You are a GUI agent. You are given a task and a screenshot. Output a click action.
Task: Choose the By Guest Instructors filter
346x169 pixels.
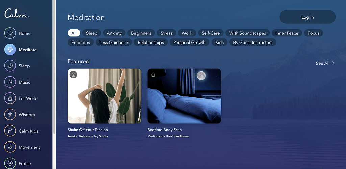point(253,42)
